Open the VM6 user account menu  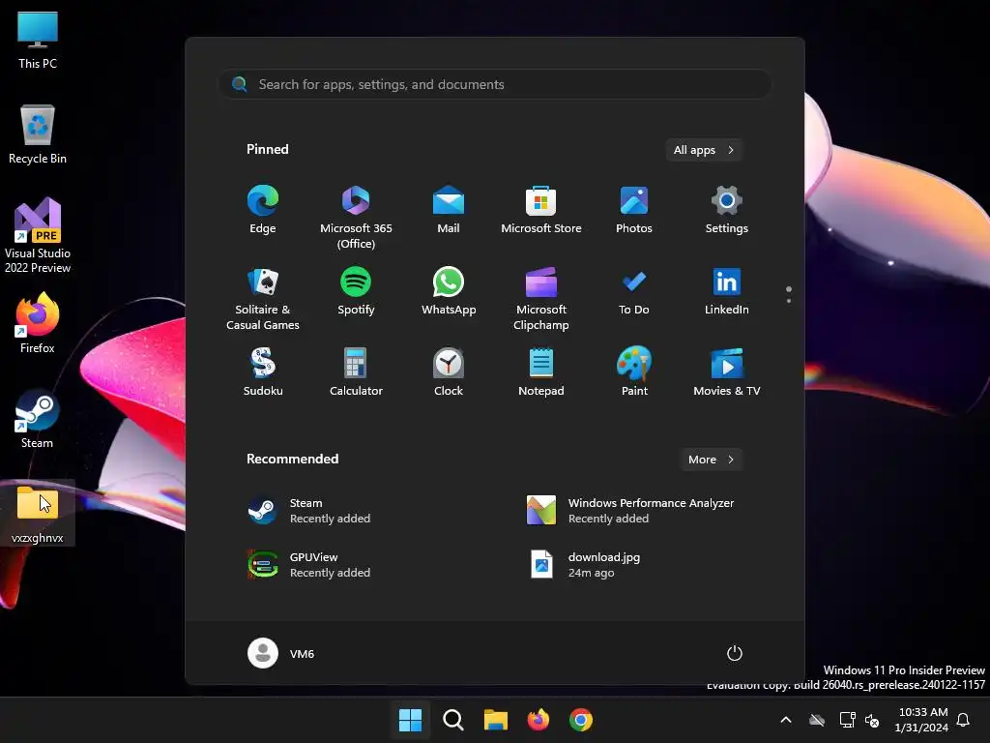coord(281,653)
